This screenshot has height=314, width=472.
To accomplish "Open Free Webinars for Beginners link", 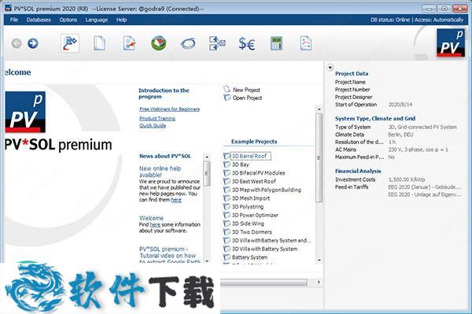I will click(x=169, y=109).
